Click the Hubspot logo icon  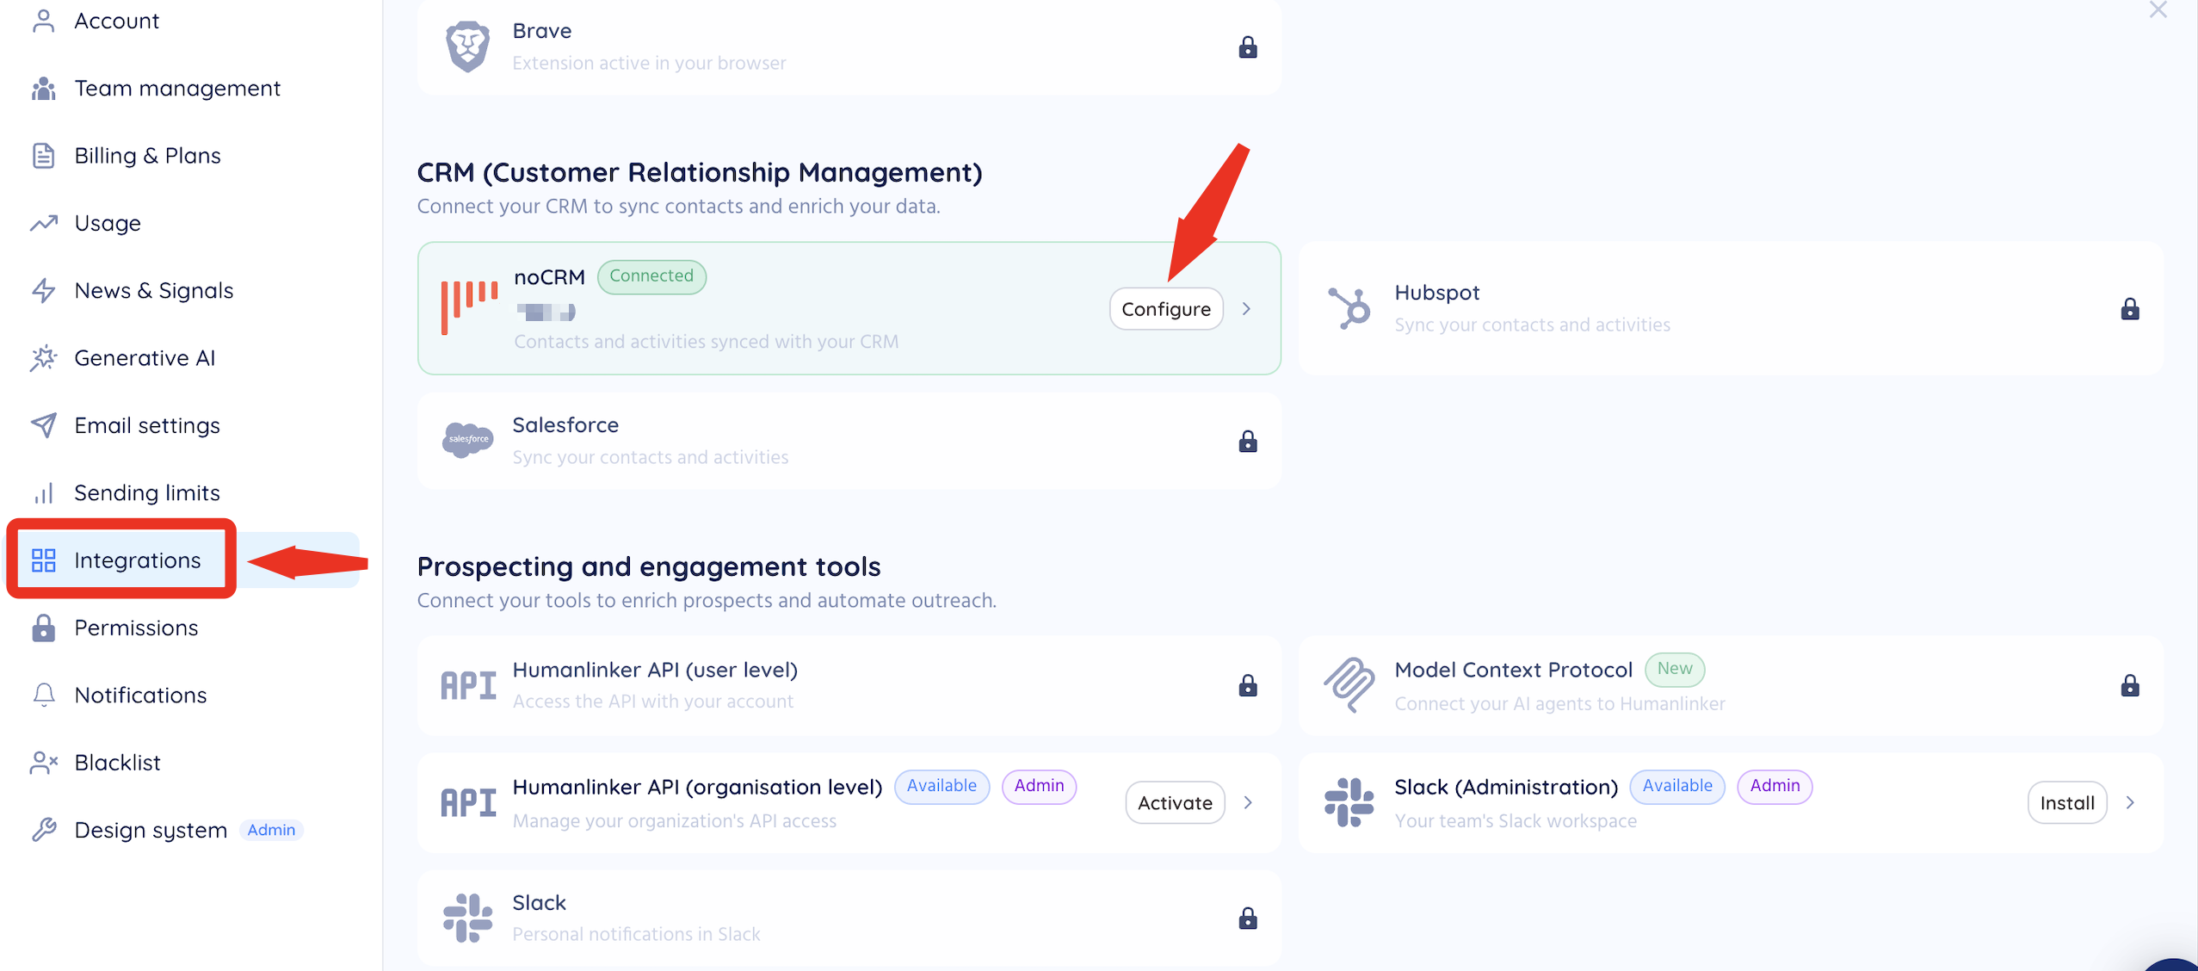pyautogui.click(x=1349, y=308)
